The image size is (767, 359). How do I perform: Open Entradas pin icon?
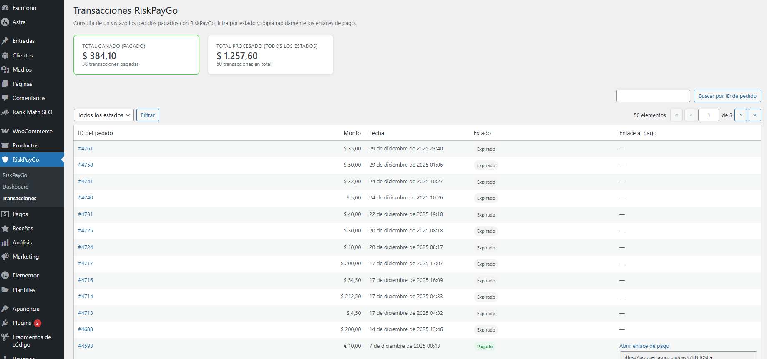point(5,41)
